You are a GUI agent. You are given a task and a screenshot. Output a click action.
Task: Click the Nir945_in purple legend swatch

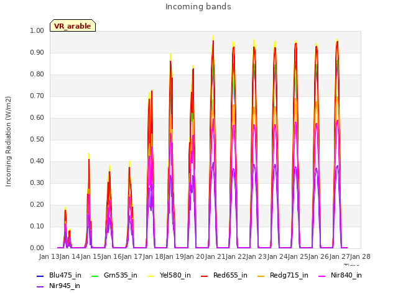click(40, 287)
